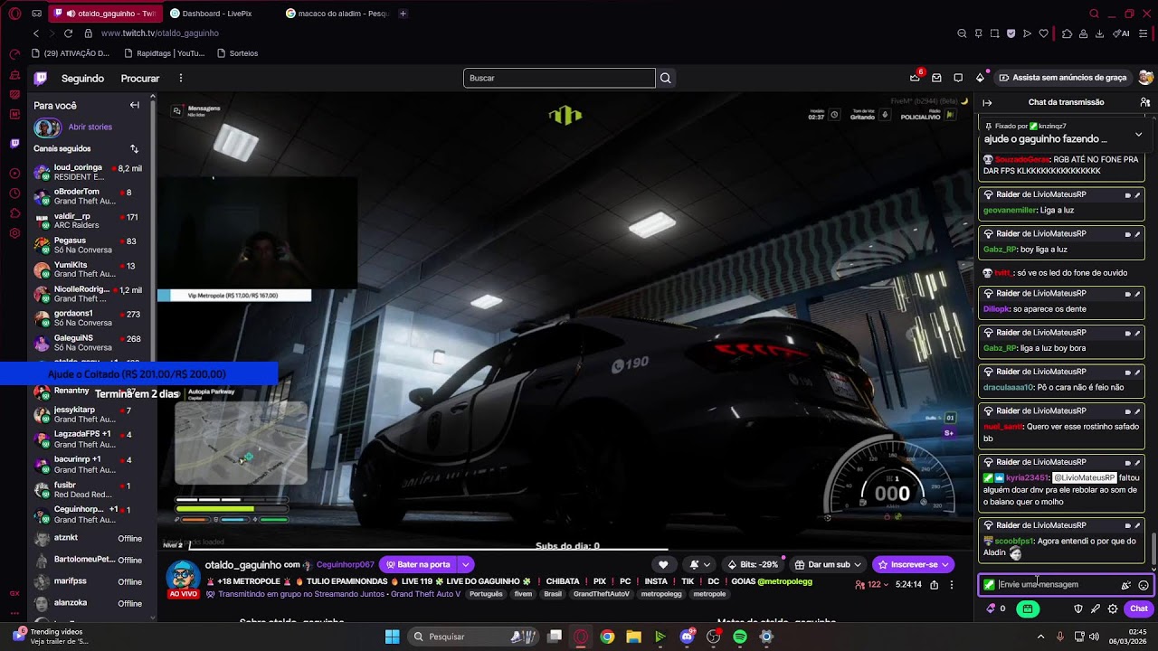The width and height of the screenshot is (1158, 651).
Task: Open the Seguindo navigation item
Action: click(82, 79)
